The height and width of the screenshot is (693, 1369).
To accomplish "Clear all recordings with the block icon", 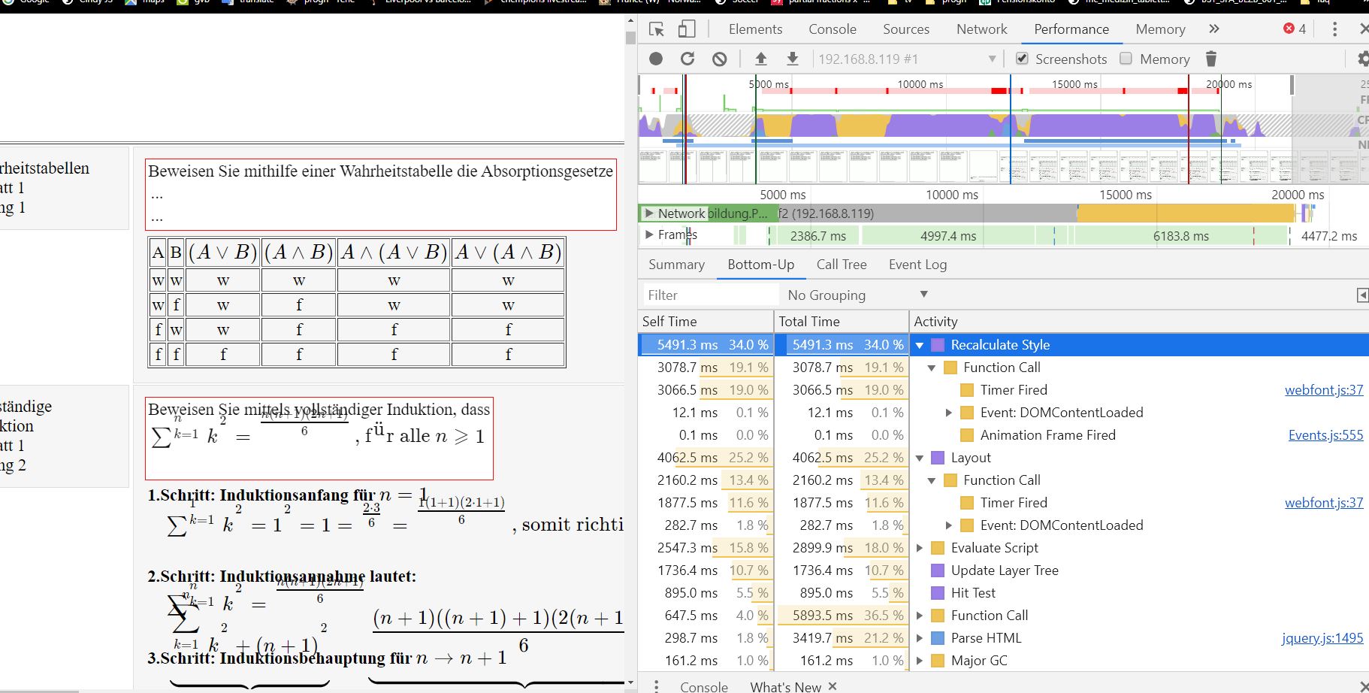I will (720, 59).
